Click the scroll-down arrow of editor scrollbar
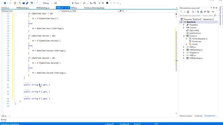Image resolution: width=223 pixels, height=125 pixels. click(x=176, y=113)
